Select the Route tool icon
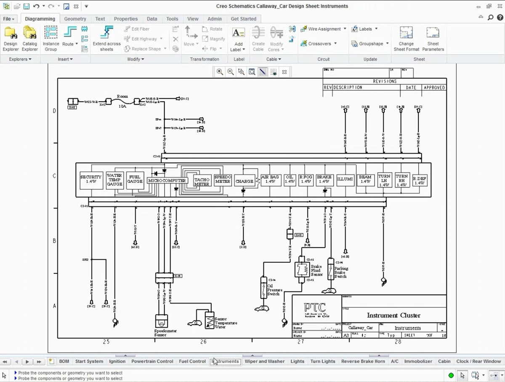Image resolution: width=505 pixels, height=382 pixels. coord(69,32)
